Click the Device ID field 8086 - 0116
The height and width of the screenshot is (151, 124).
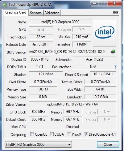point(39,59)
